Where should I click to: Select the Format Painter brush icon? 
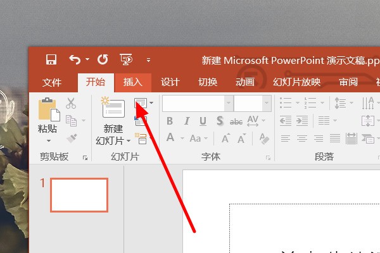pyautogui.click(x=71, y=137)
